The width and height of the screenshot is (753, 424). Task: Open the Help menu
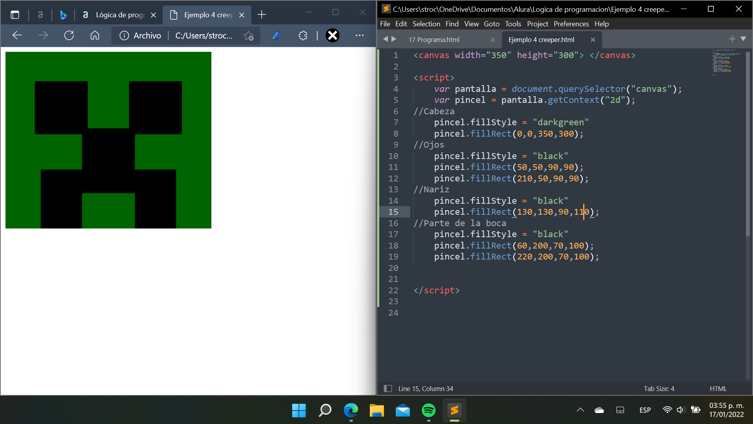coord(602,24)
